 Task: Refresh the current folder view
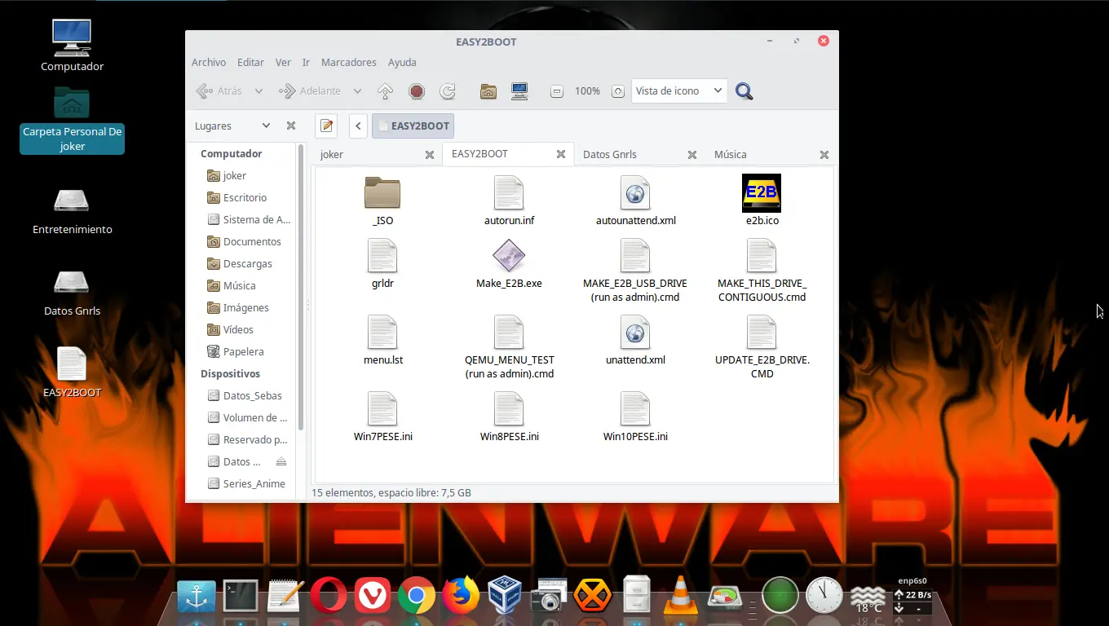point(448,90)
